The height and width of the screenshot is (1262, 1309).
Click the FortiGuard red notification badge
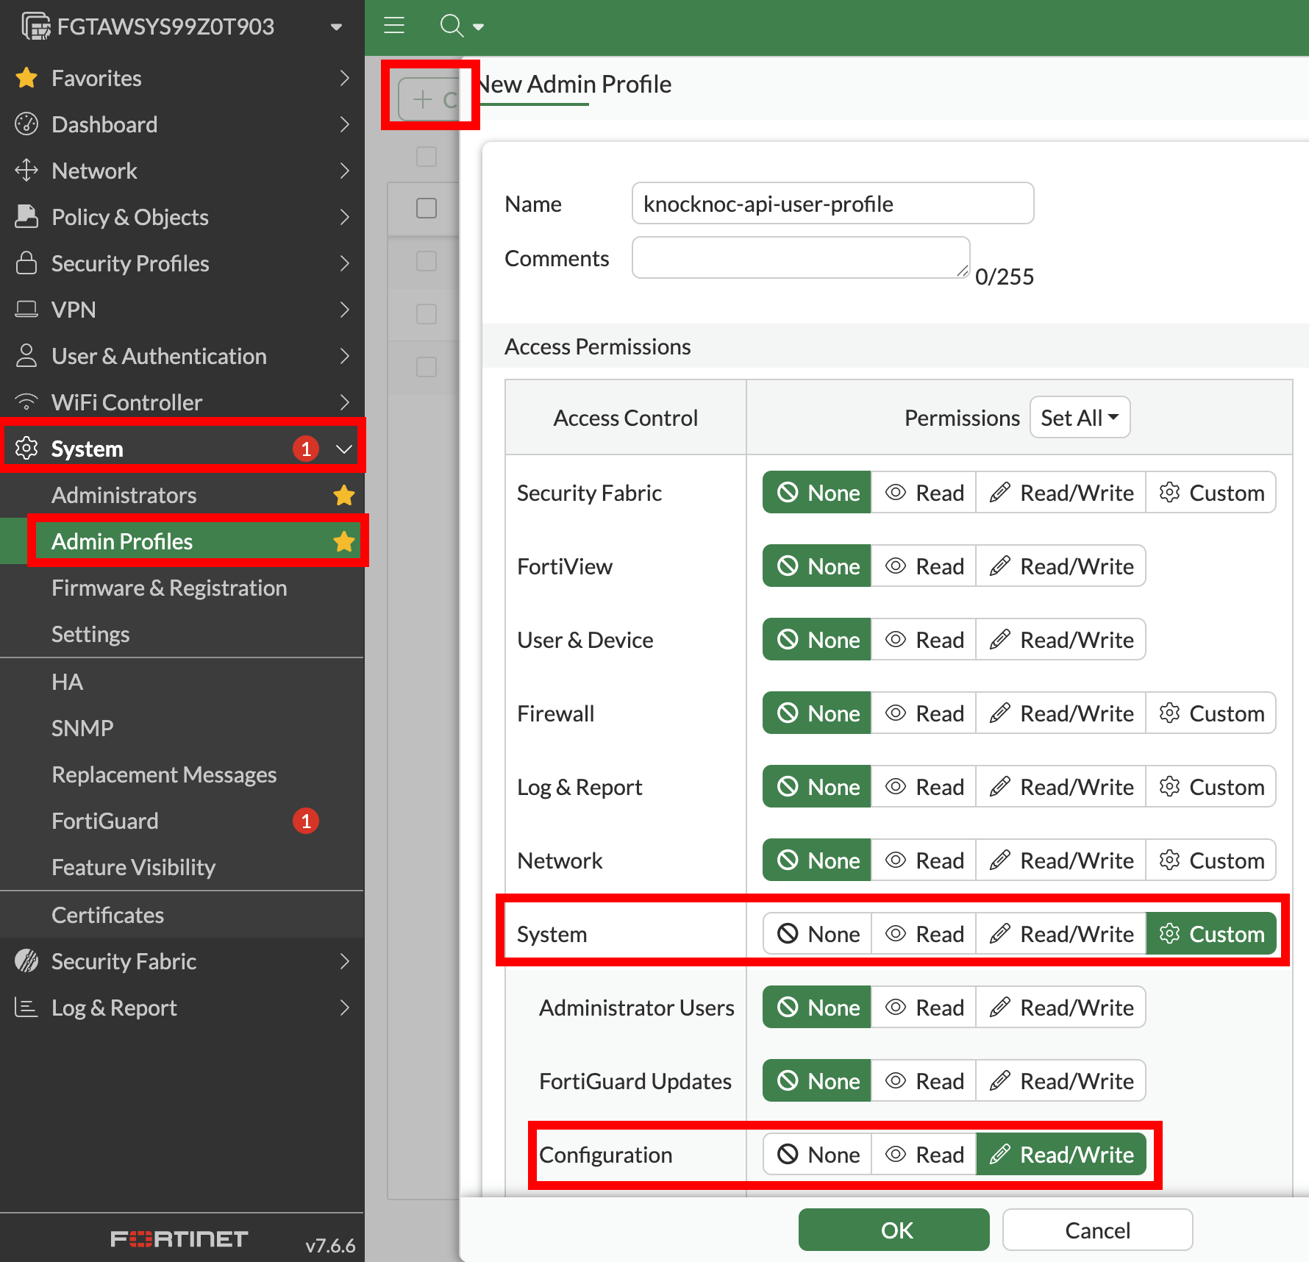[x=306, y=821]
